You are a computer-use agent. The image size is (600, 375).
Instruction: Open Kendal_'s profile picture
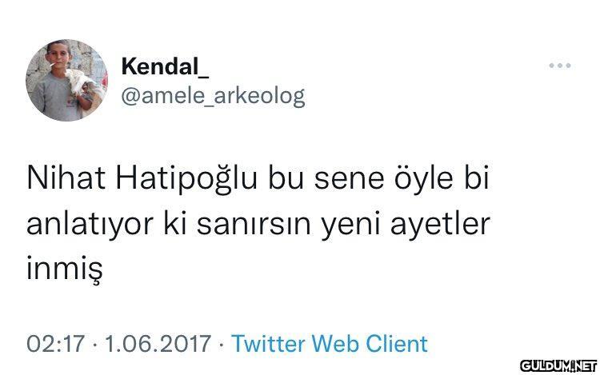coord(67,80)
